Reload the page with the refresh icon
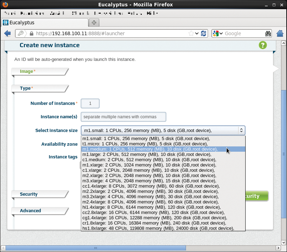This screenshot has width=287, height=252. point(203,33)
